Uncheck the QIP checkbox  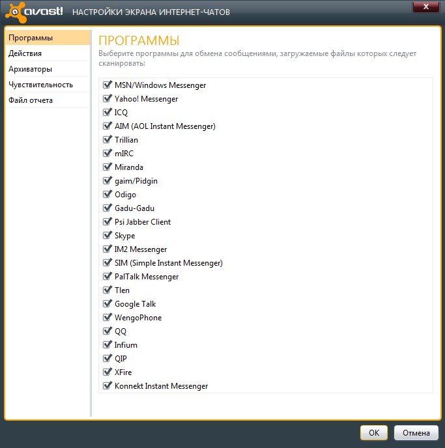coord(107,359)
